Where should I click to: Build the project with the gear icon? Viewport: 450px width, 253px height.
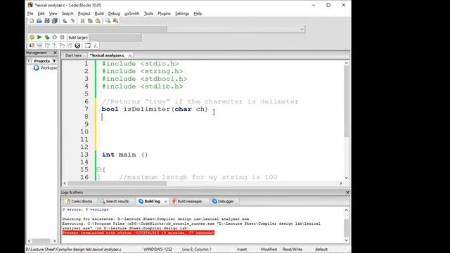coord(32,37)
